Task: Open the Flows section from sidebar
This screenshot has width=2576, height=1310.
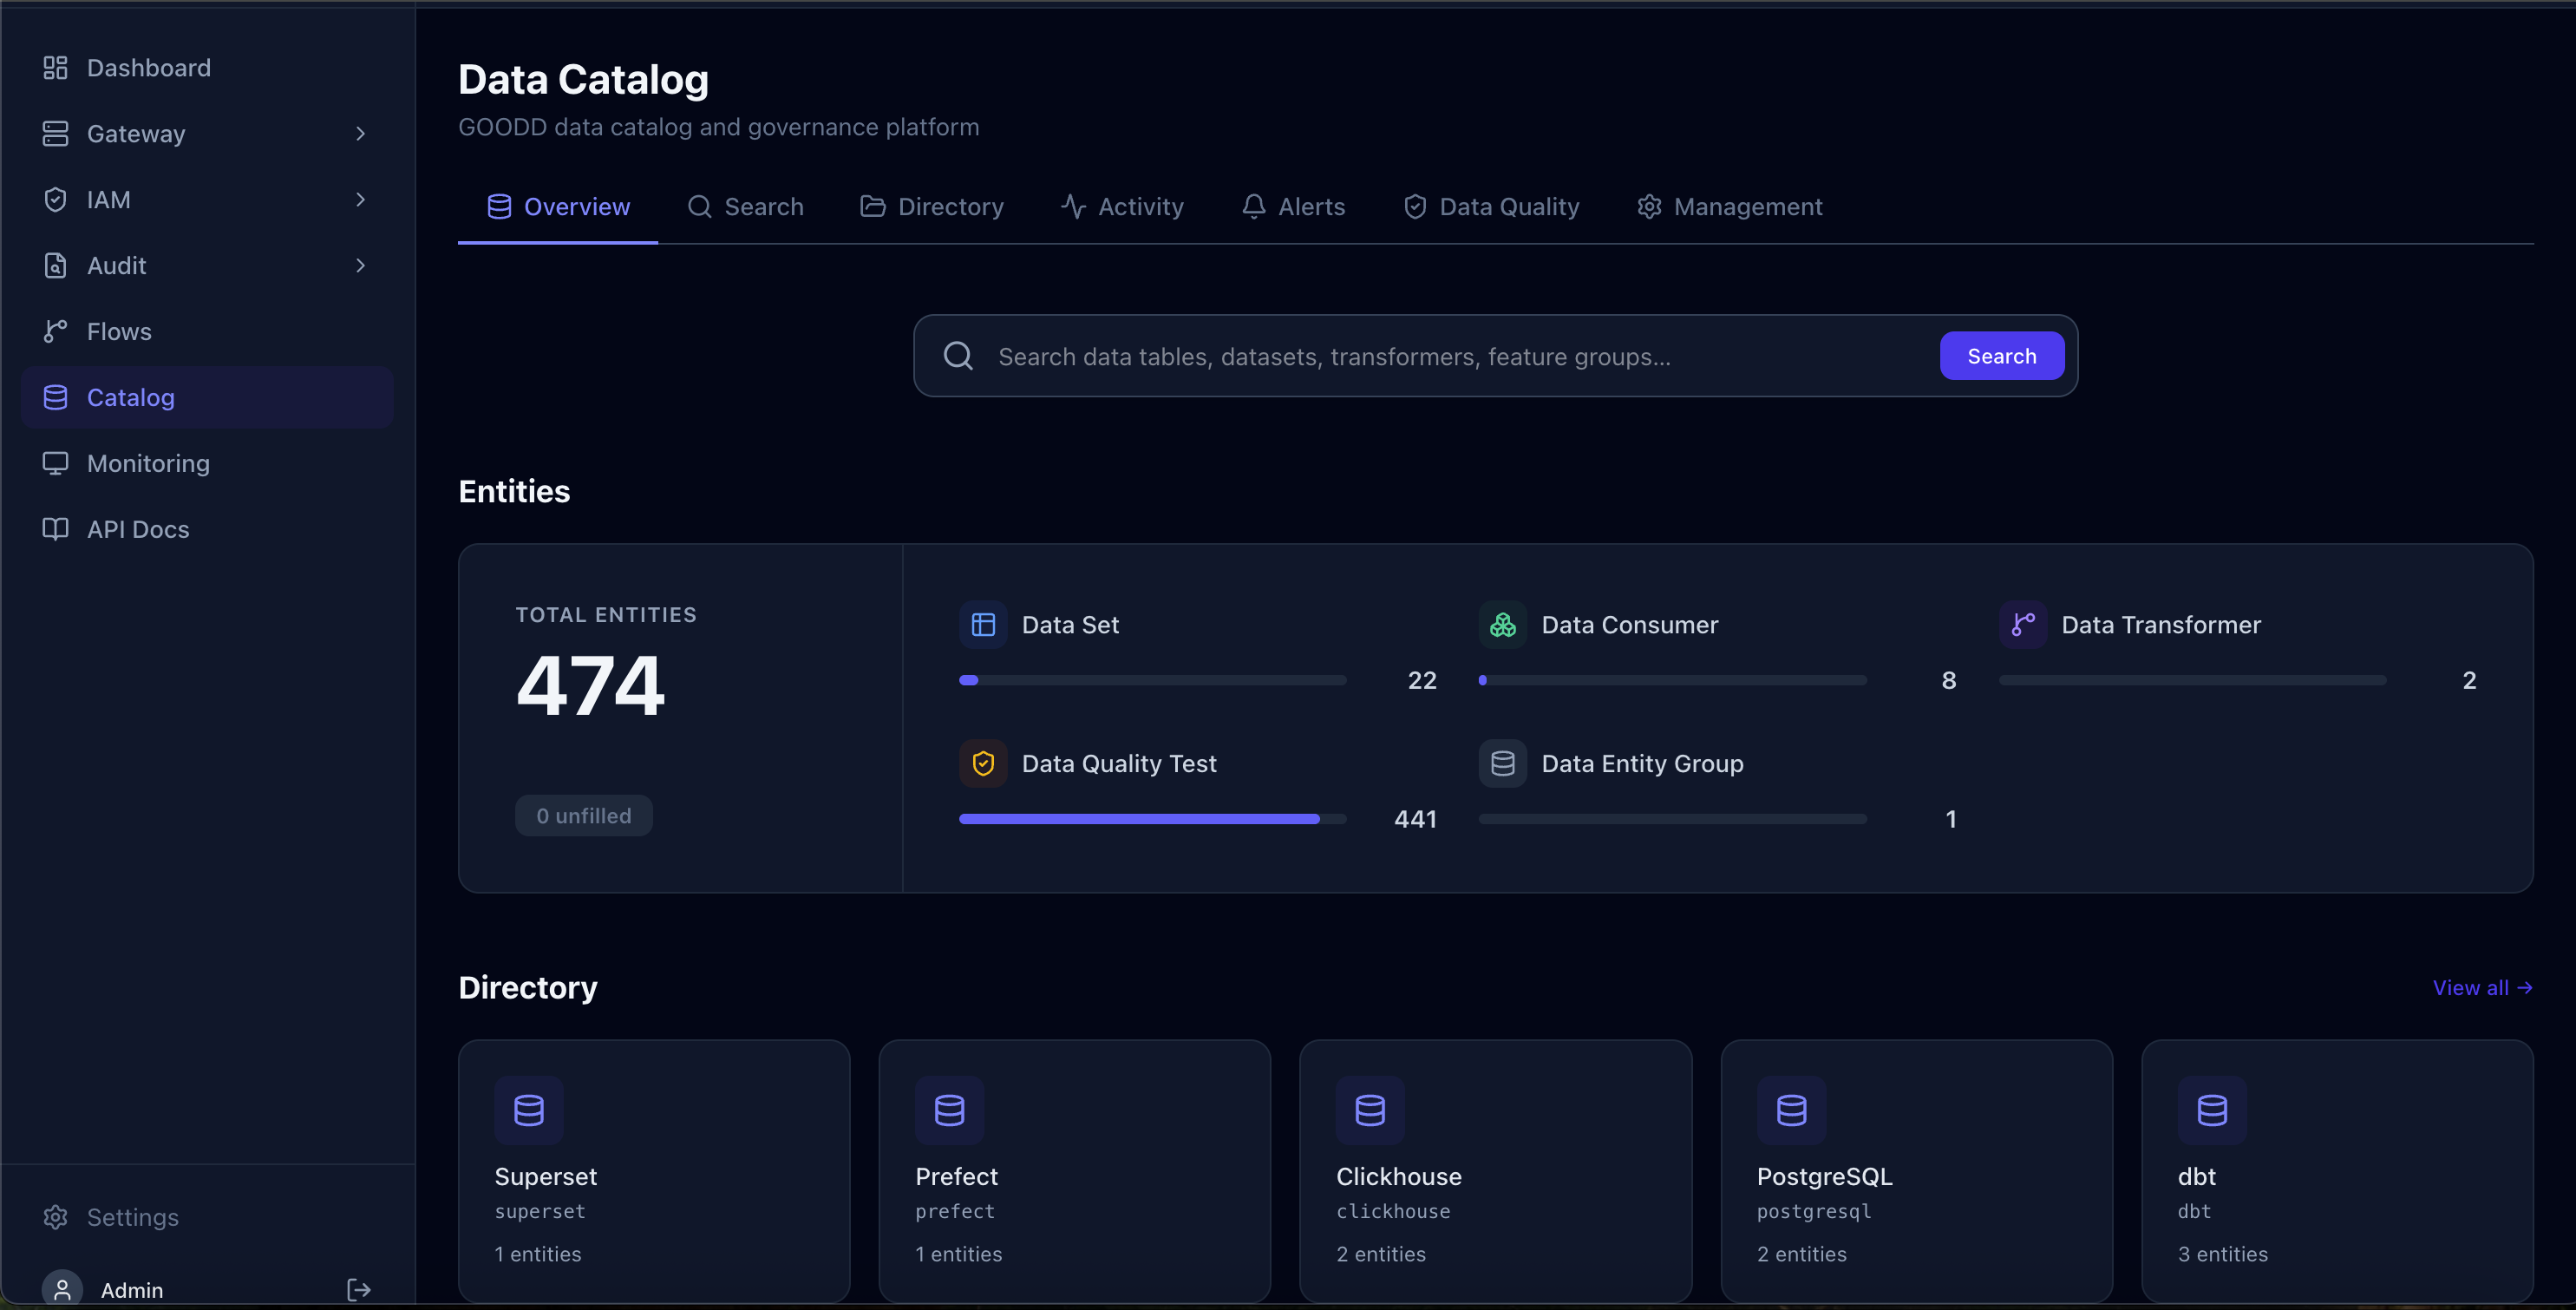Action: (119, 331)
